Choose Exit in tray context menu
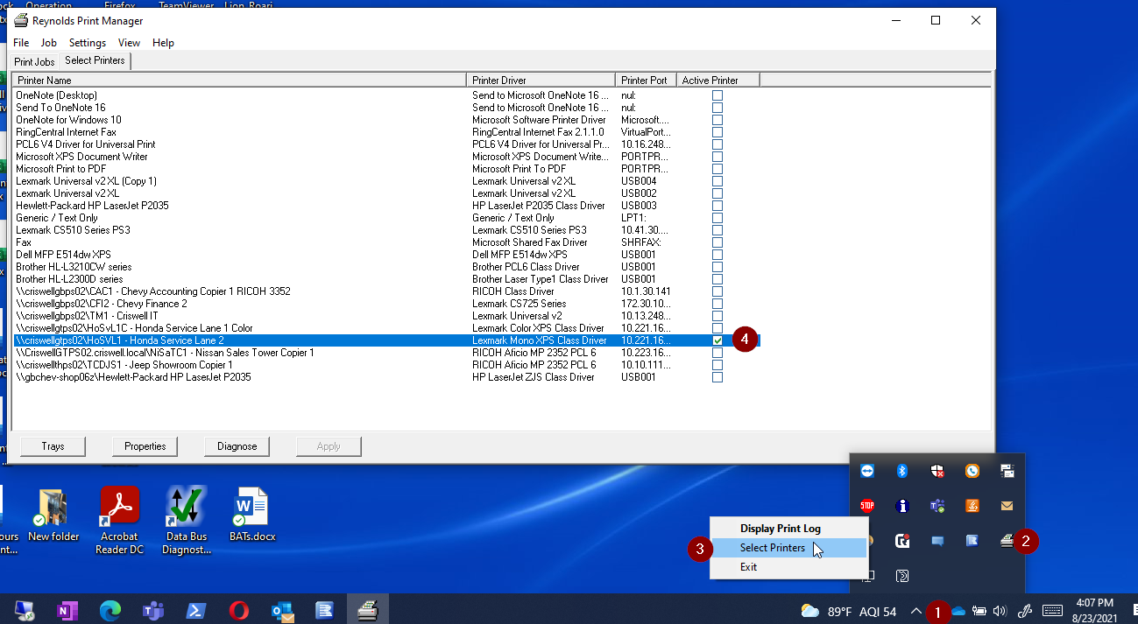 (x=788, y=567)
